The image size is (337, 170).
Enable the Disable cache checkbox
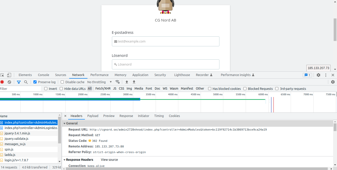[62, 82]
